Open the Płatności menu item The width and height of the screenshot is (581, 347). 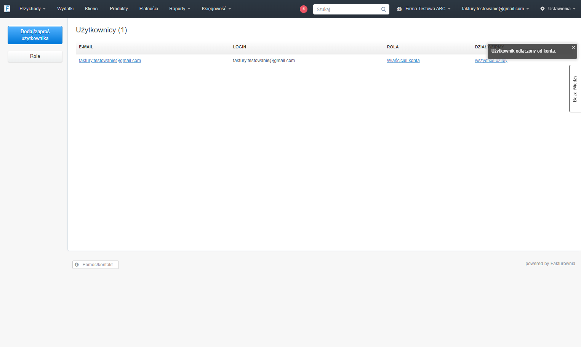pos(149,9)
